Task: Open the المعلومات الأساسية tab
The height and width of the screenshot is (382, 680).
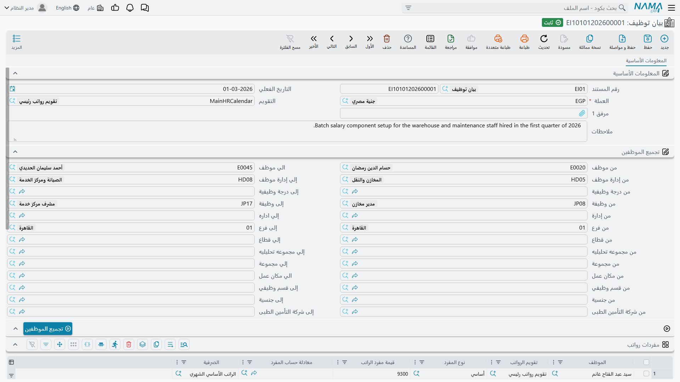Action: (x=646, y=61)
